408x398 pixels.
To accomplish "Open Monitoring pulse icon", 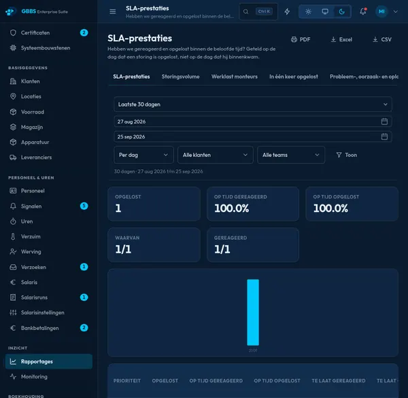I will tap(13, 376).
